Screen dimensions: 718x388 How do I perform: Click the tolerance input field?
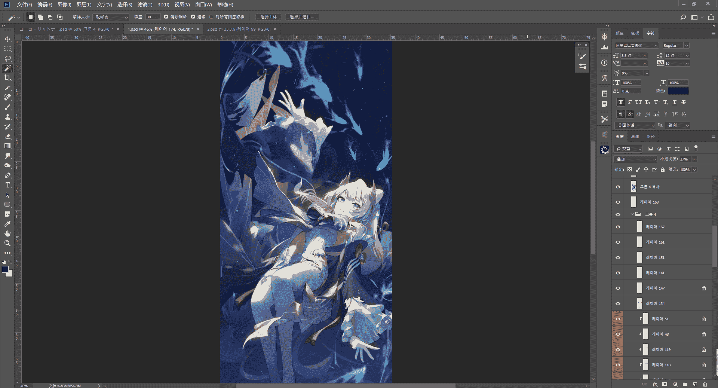pyautogui.click(x=153, y=17)
